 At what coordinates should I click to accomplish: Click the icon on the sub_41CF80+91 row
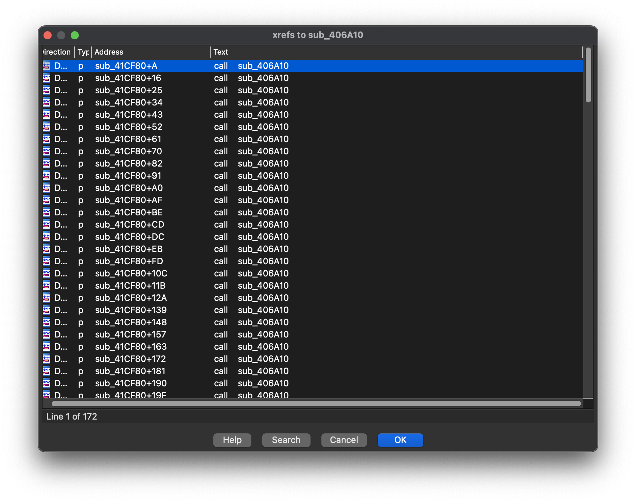tap(47, 176)
